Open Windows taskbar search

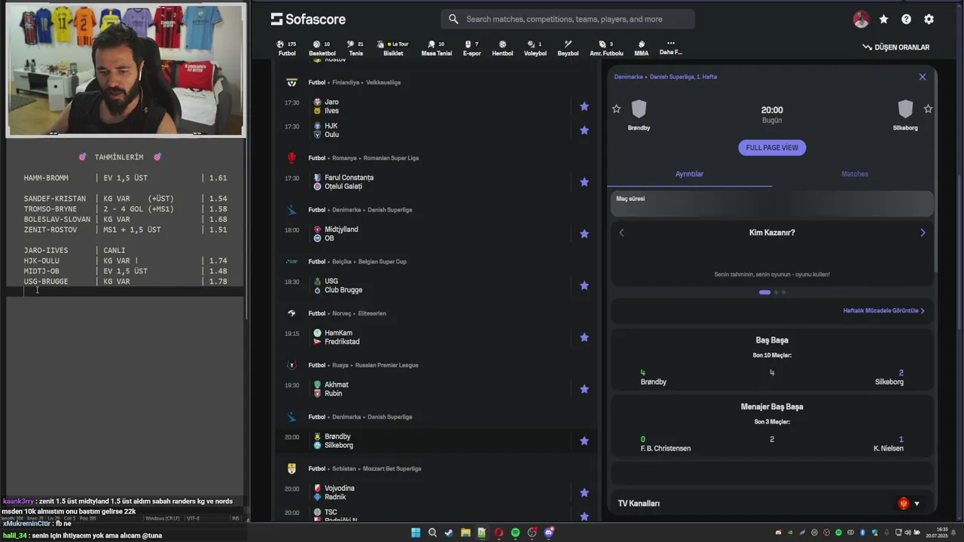[x=432, y=532]
